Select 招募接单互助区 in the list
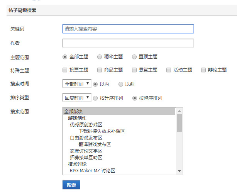 coord(119,158)
